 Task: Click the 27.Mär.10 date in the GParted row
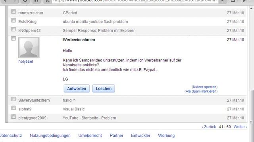(235, 13)
